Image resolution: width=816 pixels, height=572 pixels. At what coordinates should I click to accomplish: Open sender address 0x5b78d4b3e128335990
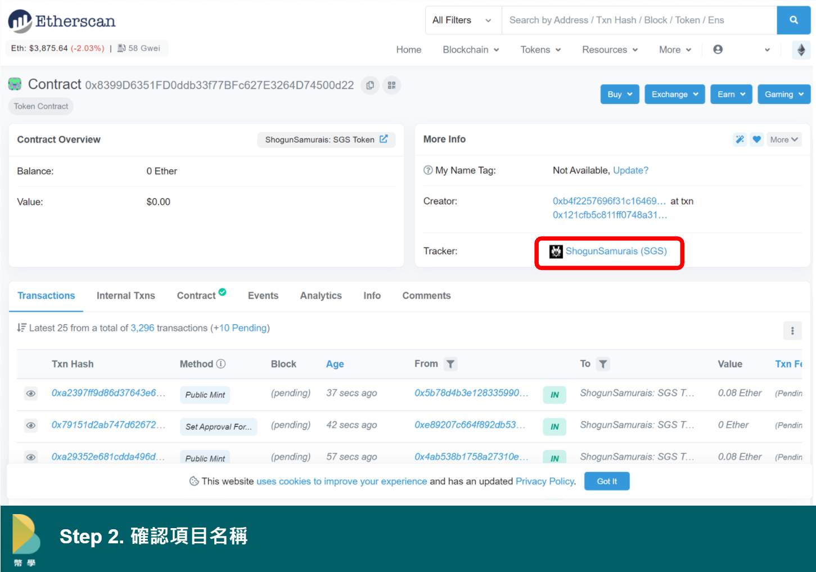(471, 393)
